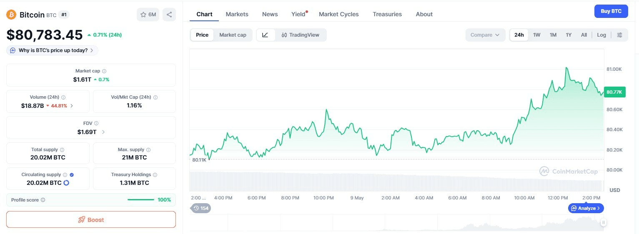The height and width of the screenshot is (234, 639).
Task: Click the pause handle on range navigator
Action: pyautogui.click(x=603, y=223)
